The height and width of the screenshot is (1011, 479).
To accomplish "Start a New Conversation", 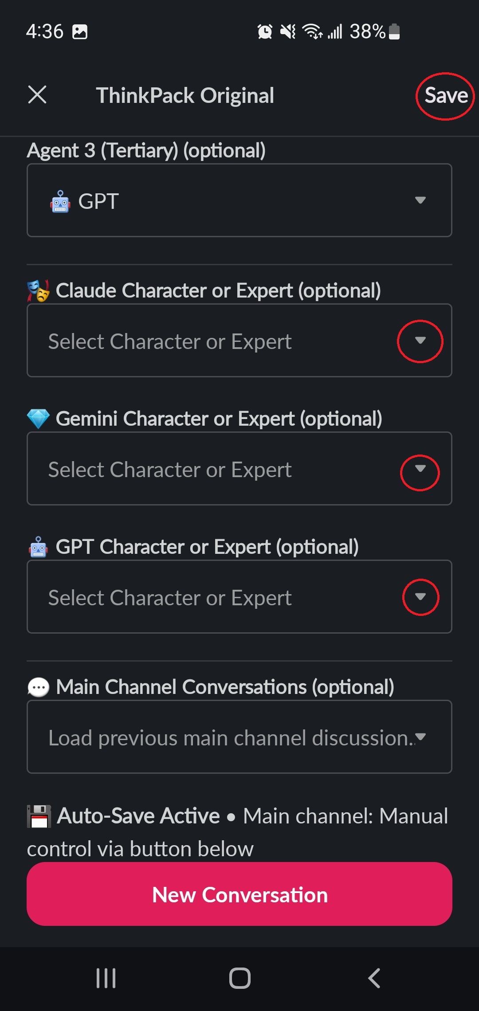I will [239, 895].
